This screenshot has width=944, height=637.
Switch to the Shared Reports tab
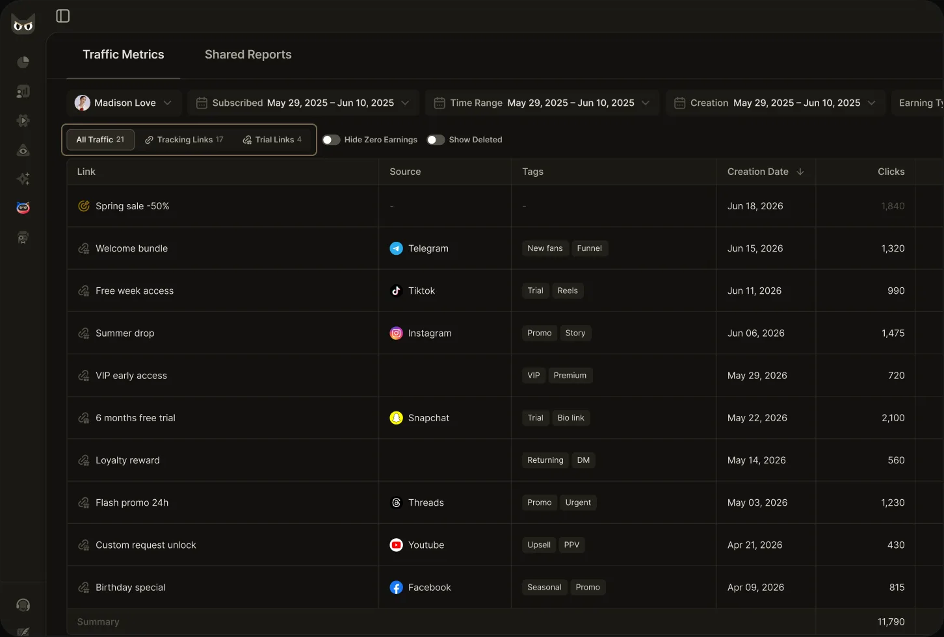tap(248, 55)
